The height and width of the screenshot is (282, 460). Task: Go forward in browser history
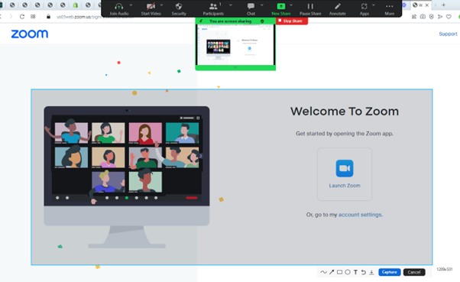pos(11,17)
